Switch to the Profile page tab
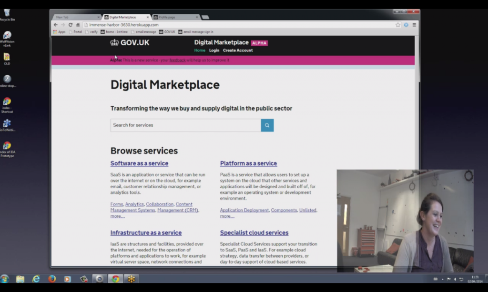The image size is (488, 292). 176,18
